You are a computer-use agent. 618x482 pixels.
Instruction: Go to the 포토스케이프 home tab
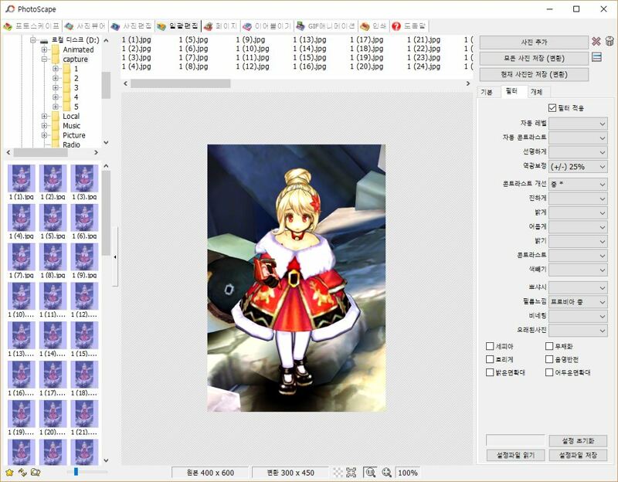[32, 26]
